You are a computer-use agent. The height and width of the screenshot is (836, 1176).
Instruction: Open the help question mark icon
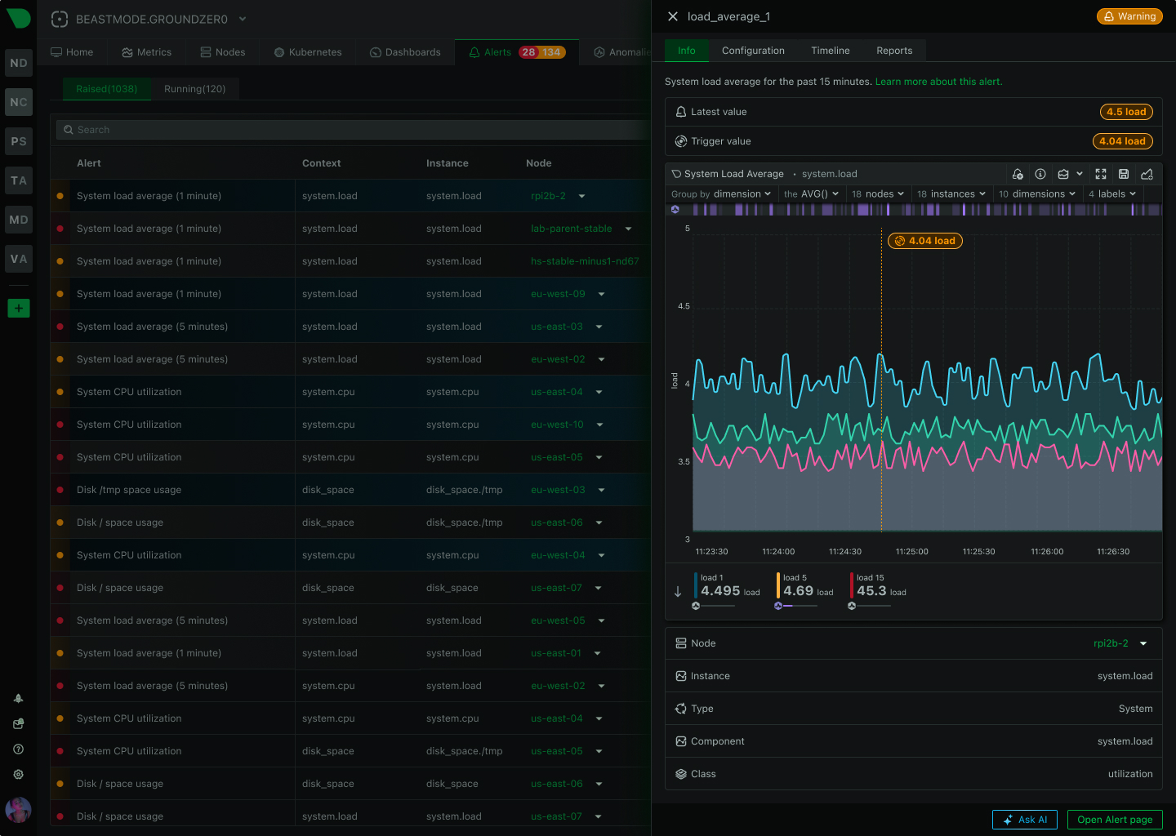coord(18,749)
